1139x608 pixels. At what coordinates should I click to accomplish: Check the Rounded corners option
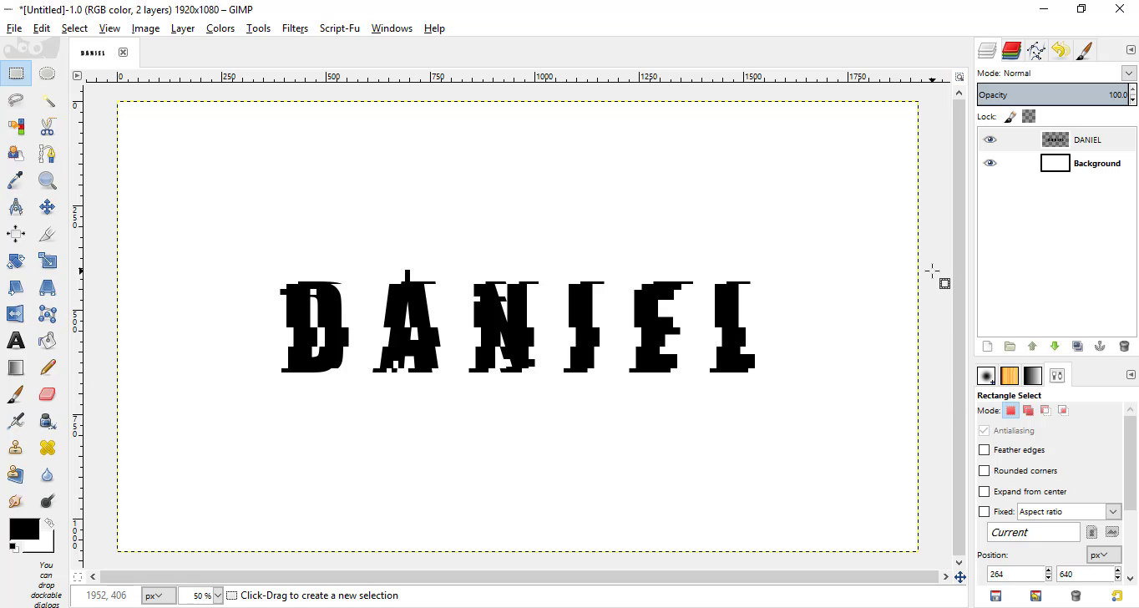(x=984, y=470)
